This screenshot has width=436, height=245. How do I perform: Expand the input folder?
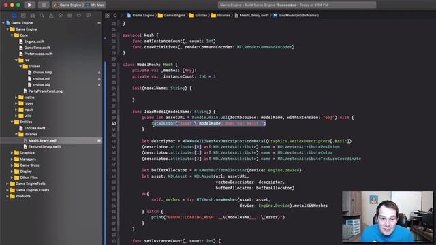click(16, 110)
